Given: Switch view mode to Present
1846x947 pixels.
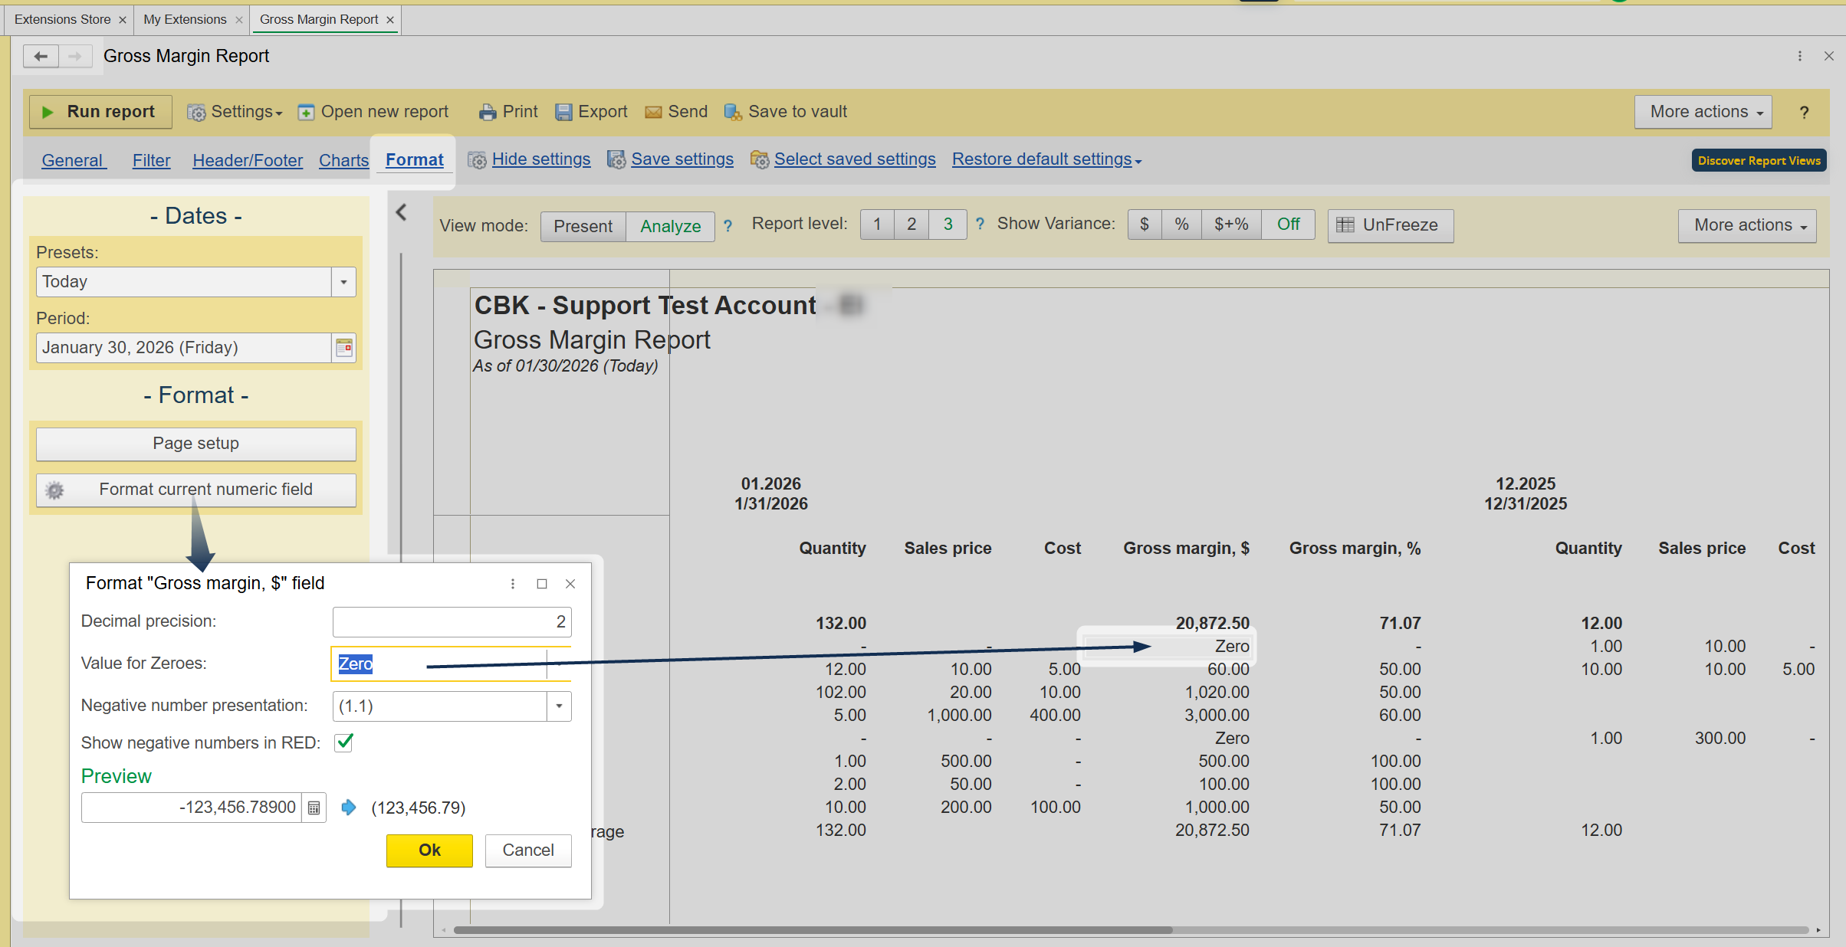Looking at the screenshot, I should point(583,226).
